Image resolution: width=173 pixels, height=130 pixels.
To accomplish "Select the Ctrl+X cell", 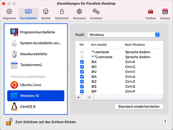I will point(130,62).
